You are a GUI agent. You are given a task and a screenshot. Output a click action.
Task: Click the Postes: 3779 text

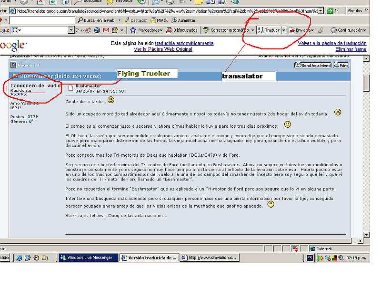click(x=24, y=116)
